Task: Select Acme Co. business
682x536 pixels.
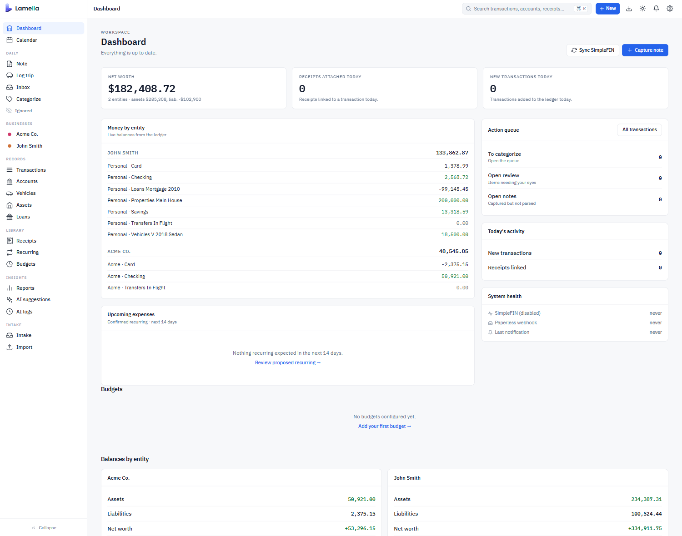Action: pyautogui.click(x=44, y=134)
